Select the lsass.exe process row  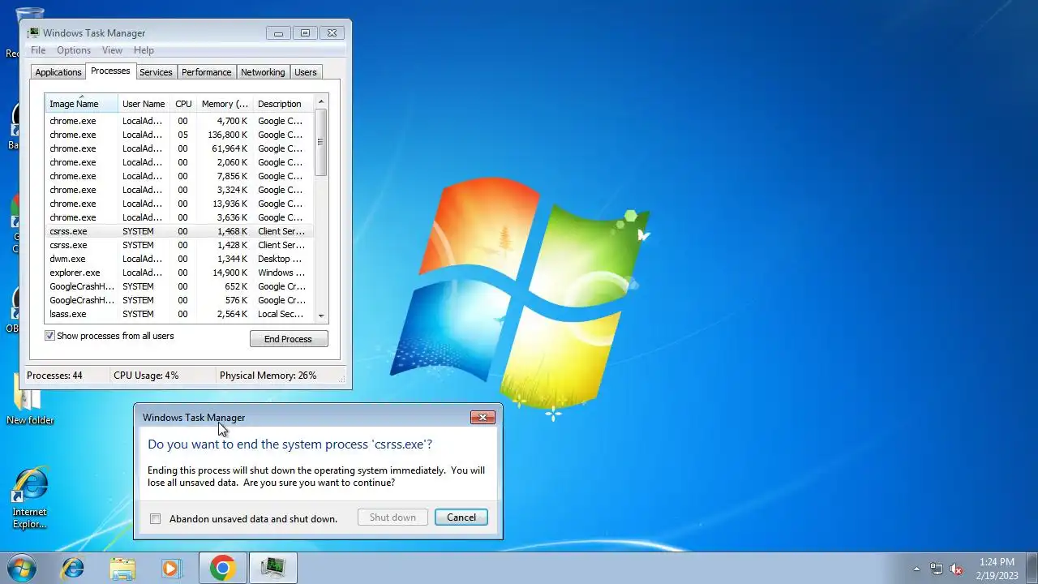coord(179,314)
